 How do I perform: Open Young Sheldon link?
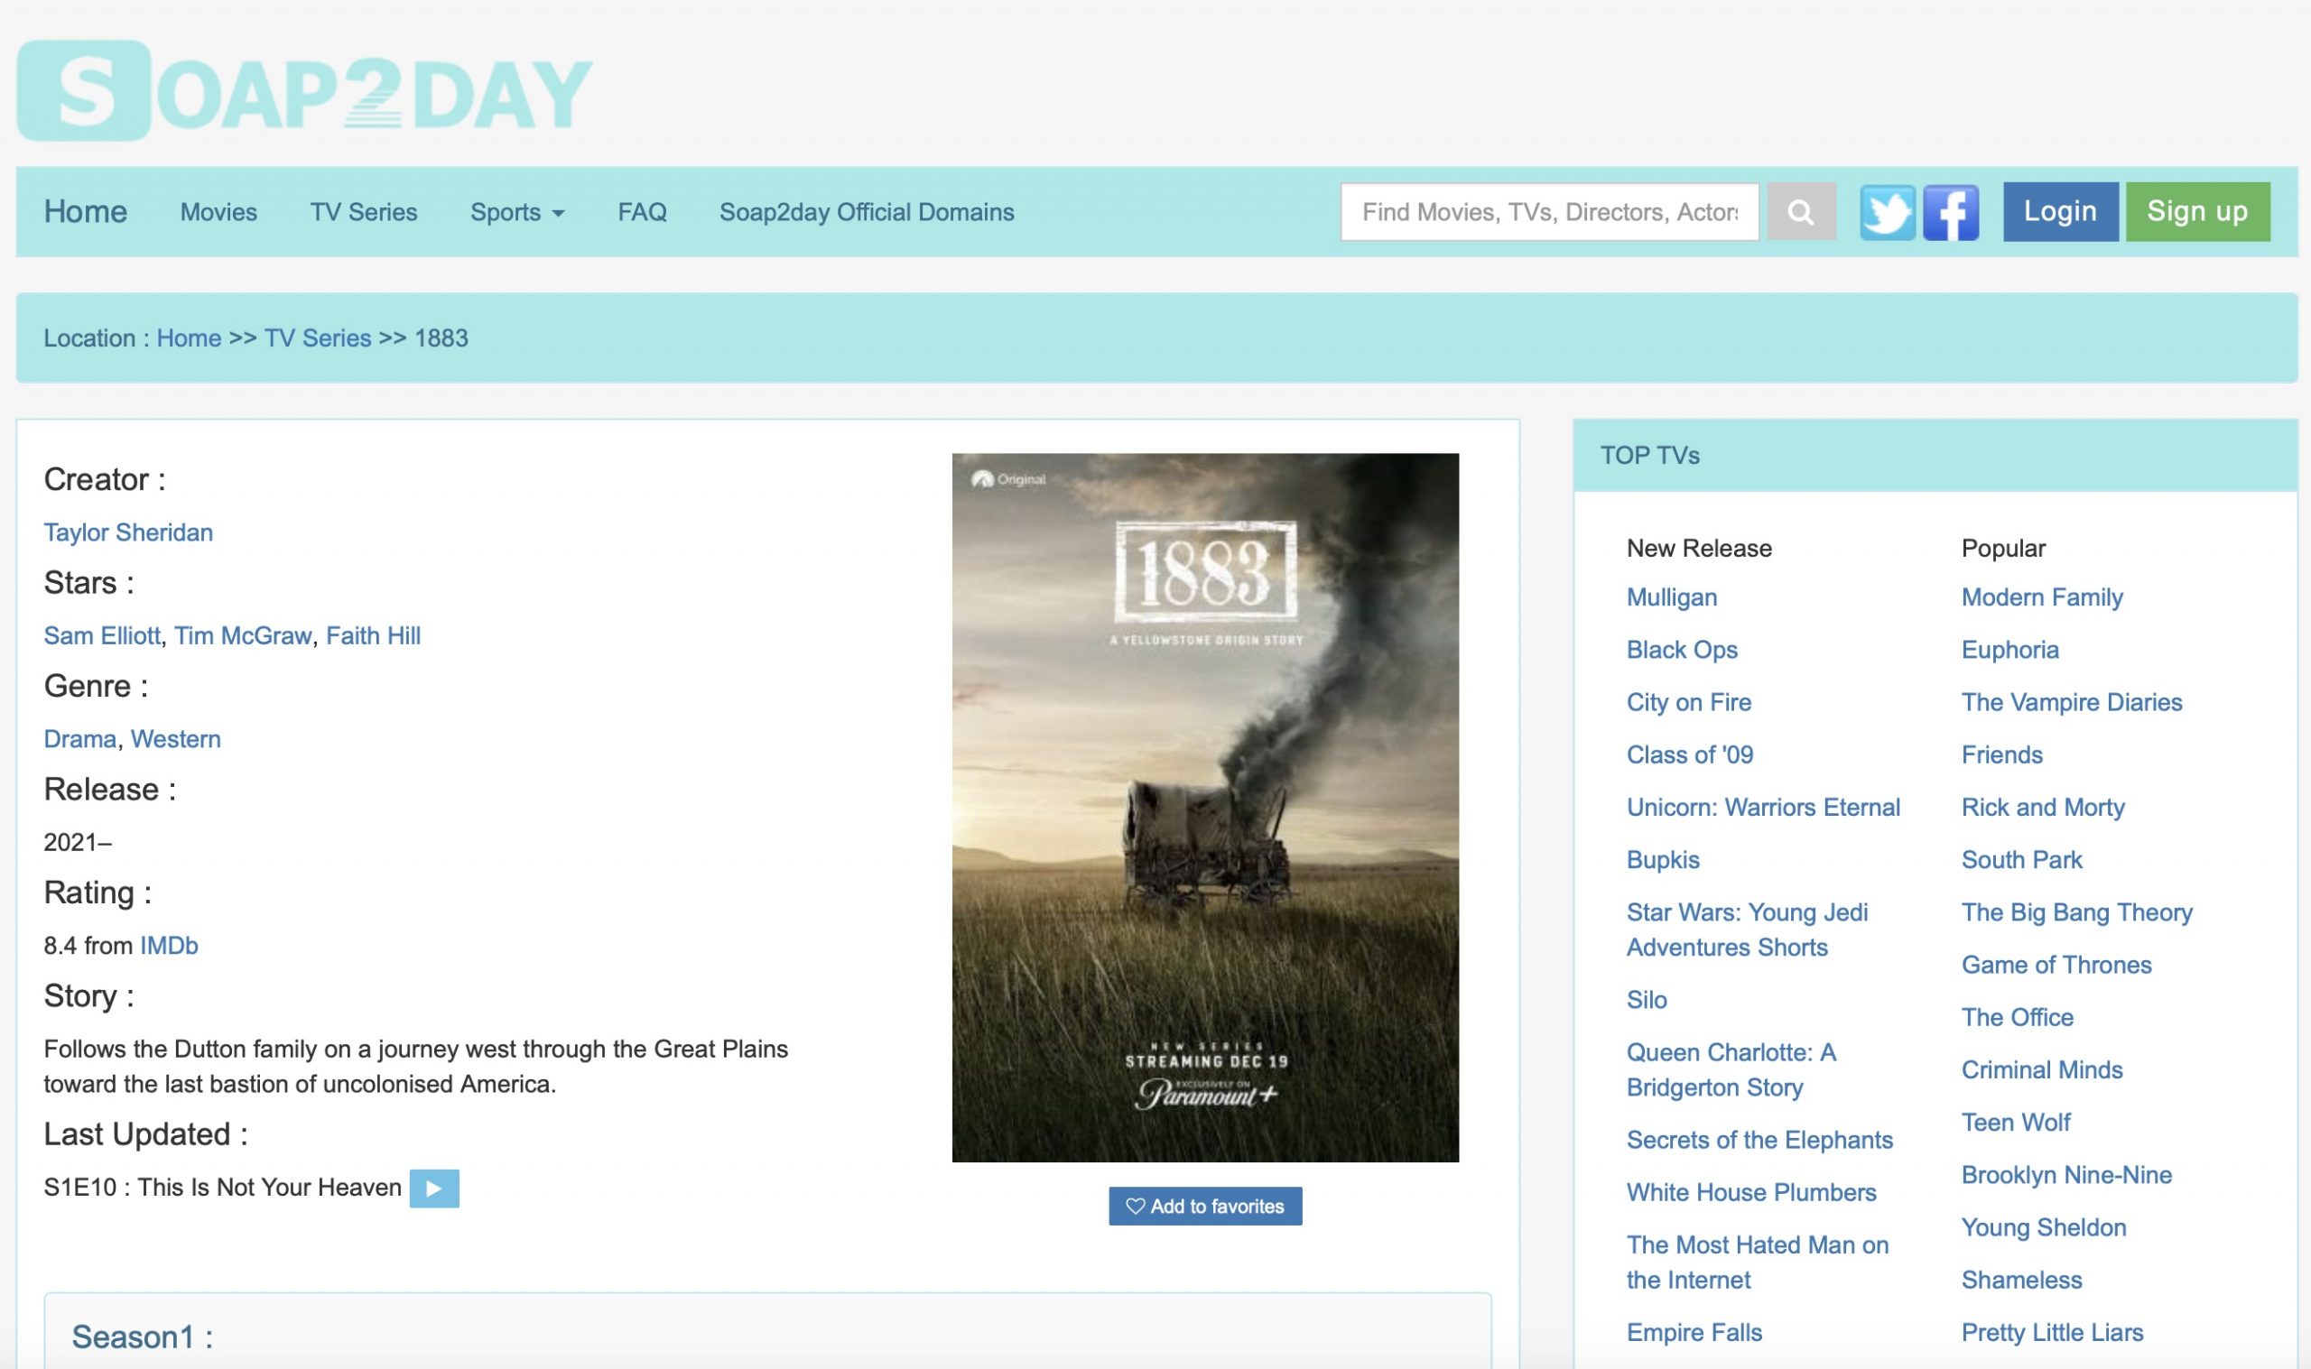2044,1229
